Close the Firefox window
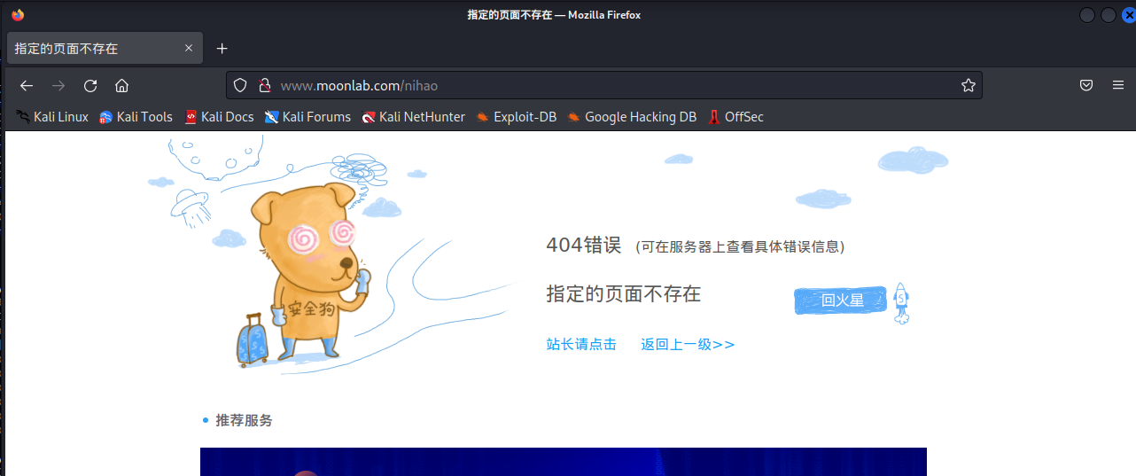Viewport: 1136px width, 476px height. click(1128, 15)
